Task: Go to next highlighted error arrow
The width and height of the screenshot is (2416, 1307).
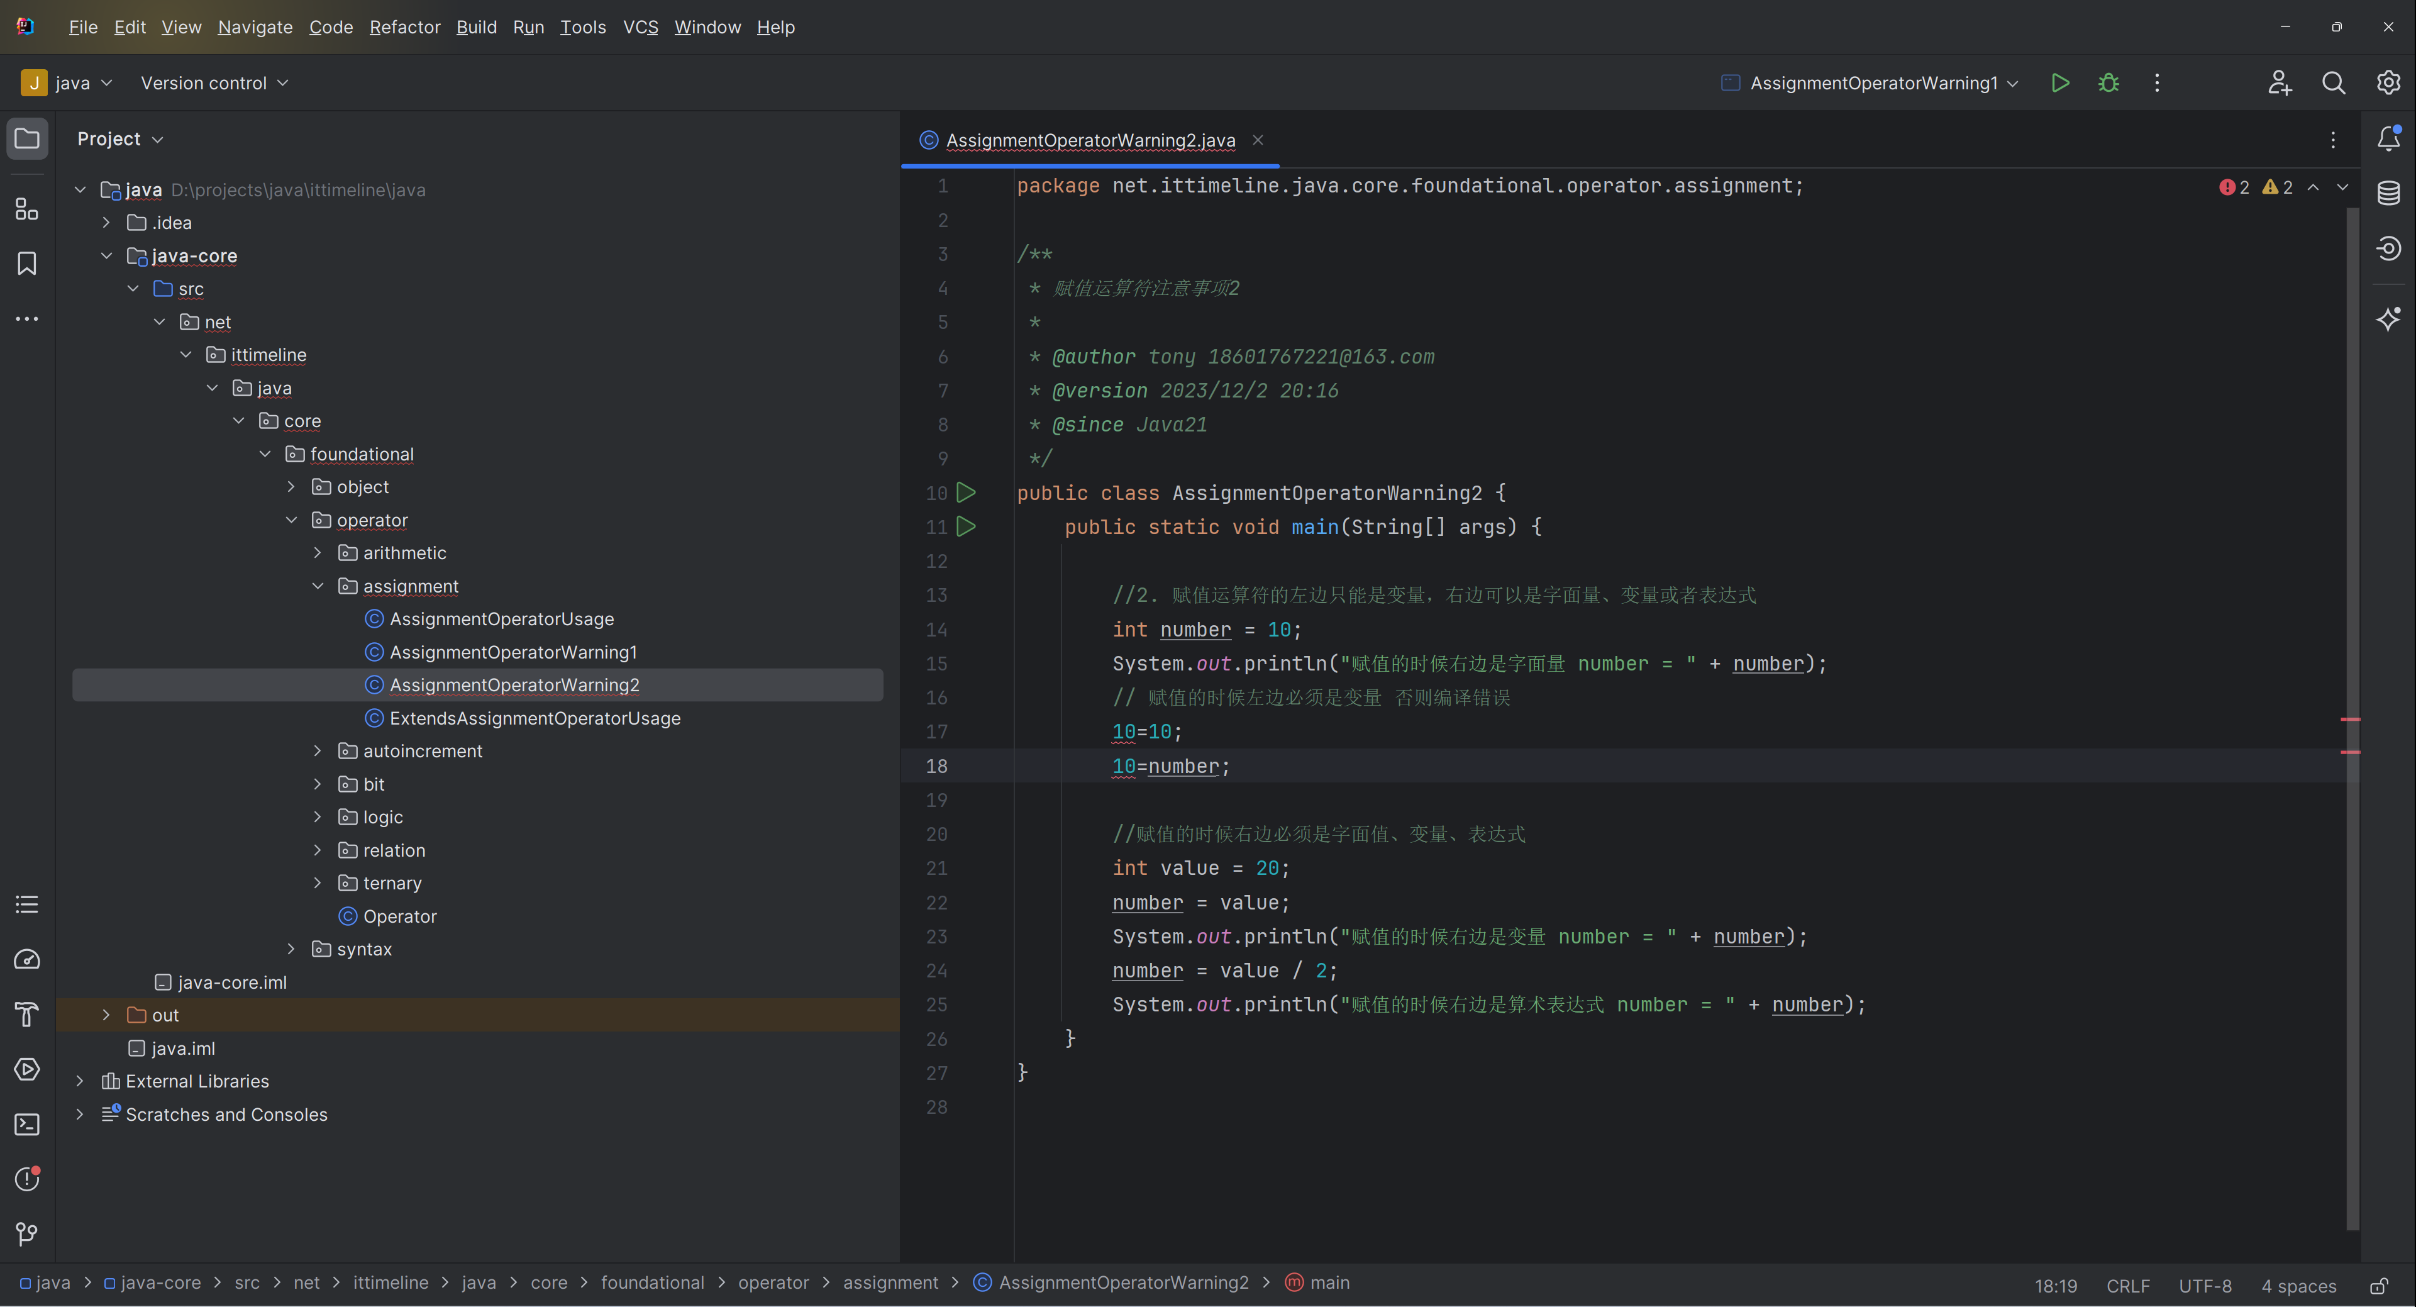Action: pyautogui.click(x=2343, y=187)
